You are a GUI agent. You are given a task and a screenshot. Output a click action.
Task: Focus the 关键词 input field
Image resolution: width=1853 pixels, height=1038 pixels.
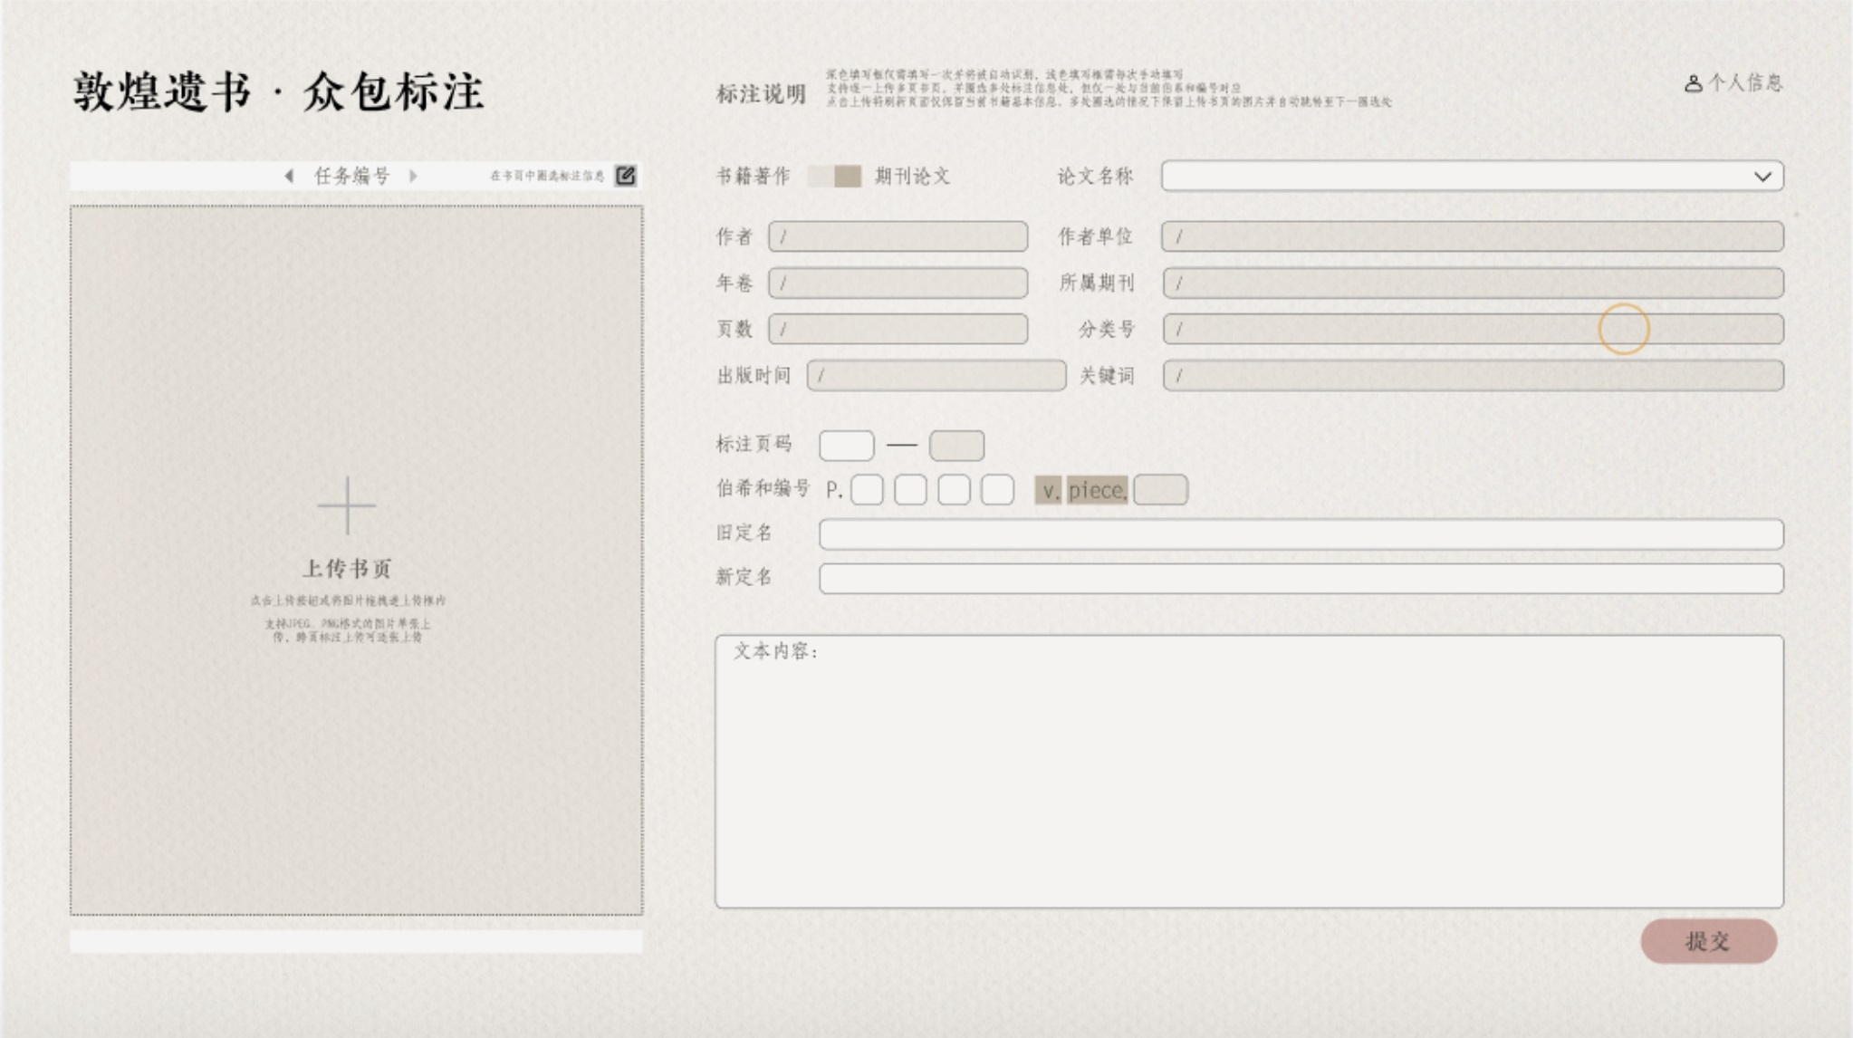tap(1473, 376)
